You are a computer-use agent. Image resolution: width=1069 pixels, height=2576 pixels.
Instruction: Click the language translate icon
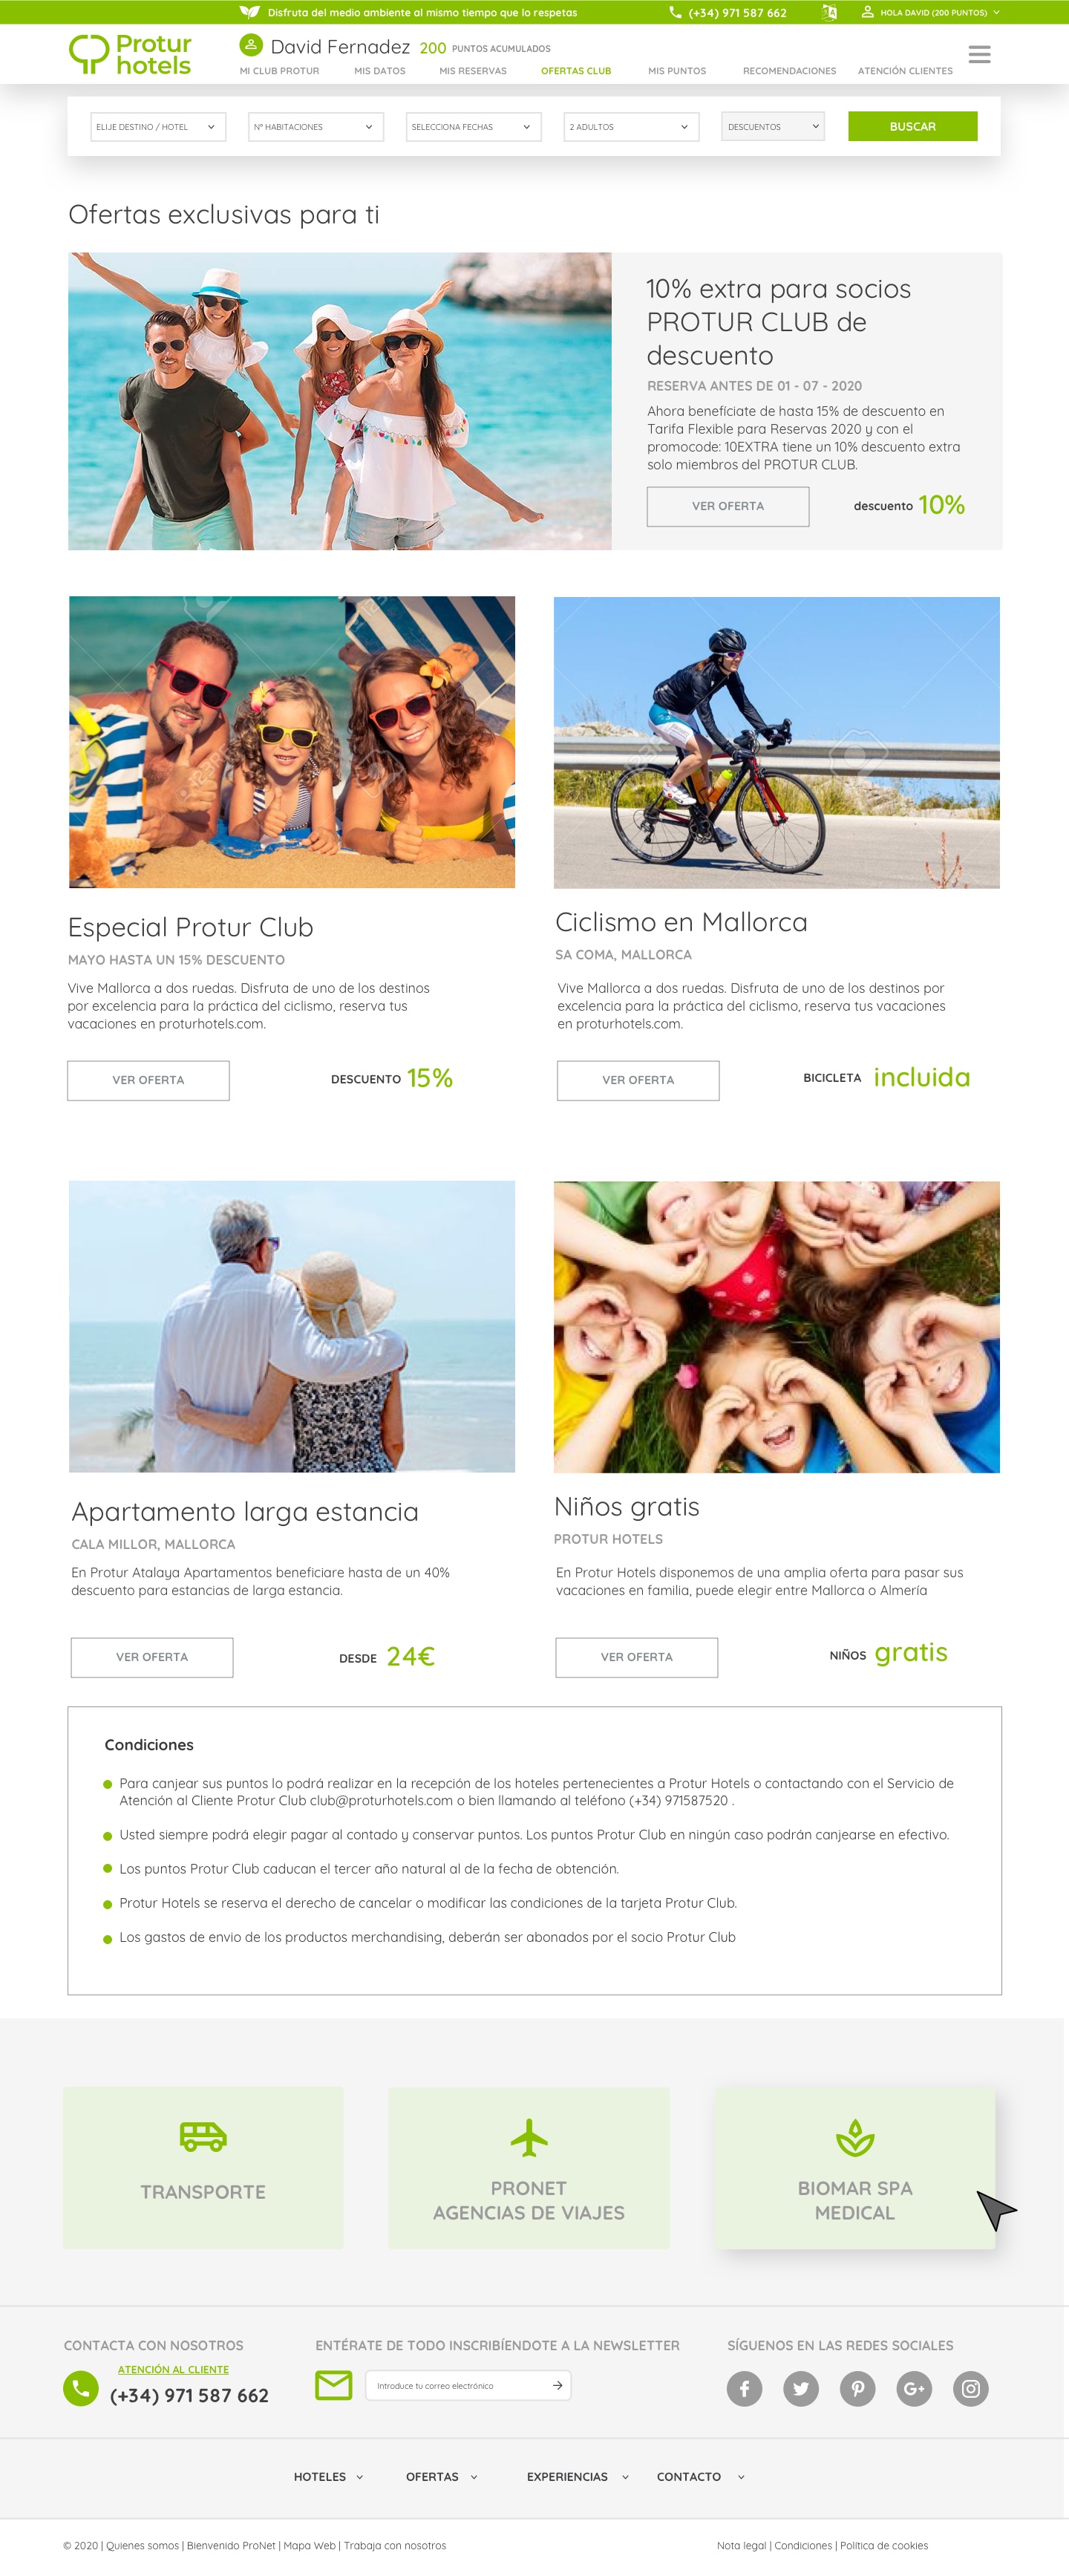[x=829, y=12]
